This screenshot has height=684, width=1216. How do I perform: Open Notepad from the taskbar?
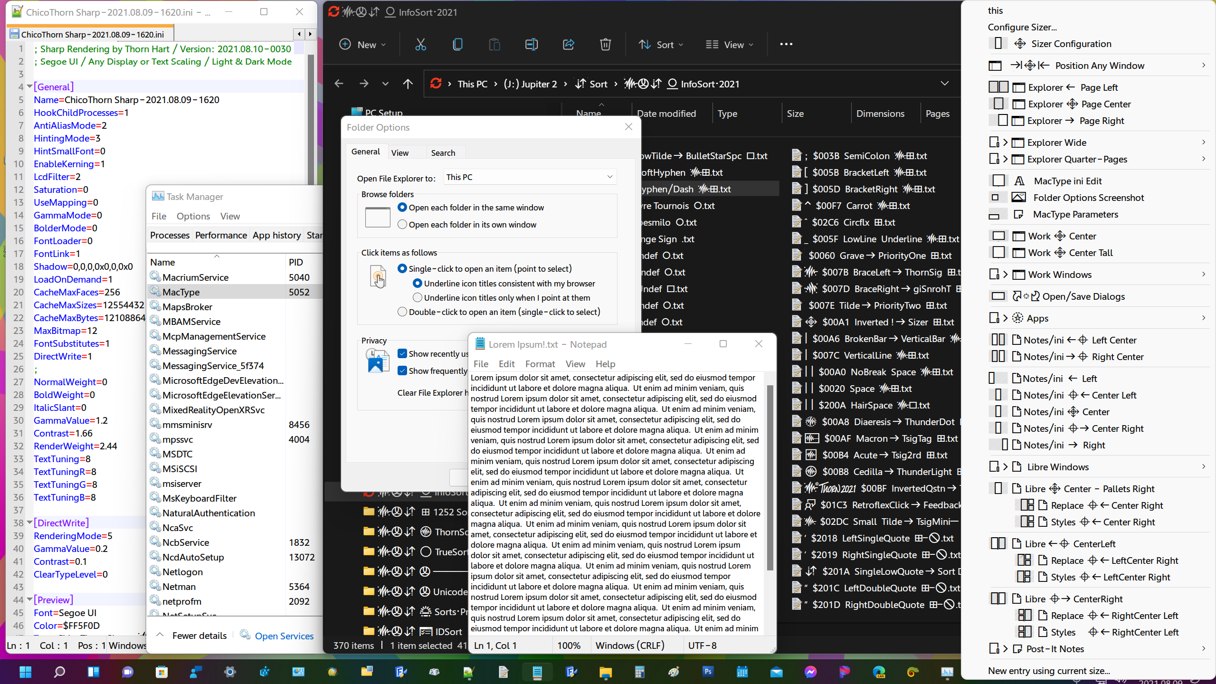[x=537, y=672]
